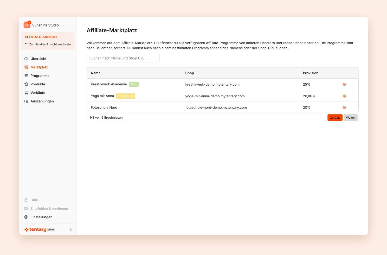Click the Ausstehend status badge
Viewport: 387px width, 255px height.
tap(126, 96)
